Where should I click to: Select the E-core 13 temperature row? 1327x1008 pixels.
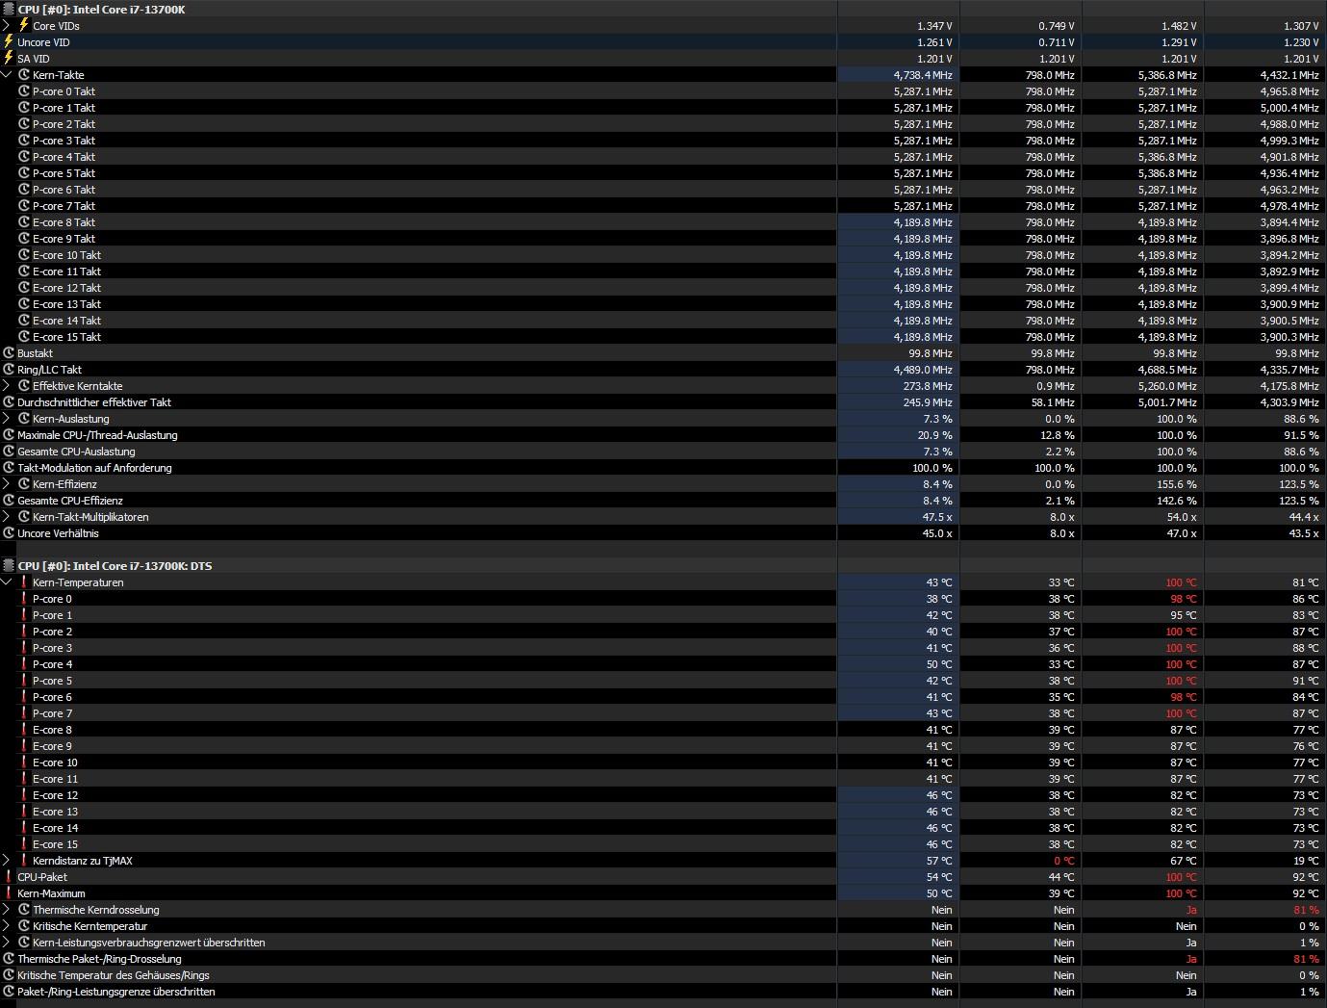663,812
